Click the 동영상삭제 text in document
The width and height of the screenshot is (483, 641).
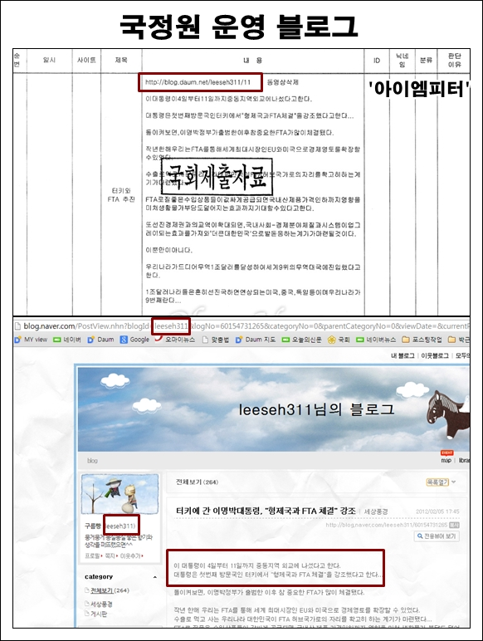283,82
